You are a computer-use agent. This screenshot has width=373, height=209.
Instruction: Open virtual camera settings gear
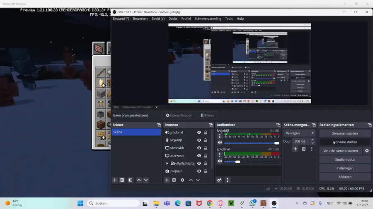tap(367, 151)
